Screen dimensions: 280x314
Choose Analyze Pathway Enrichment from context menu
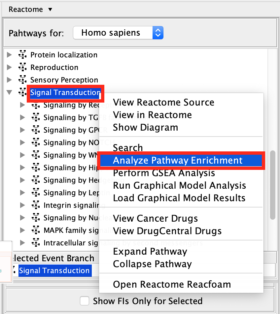178,161
